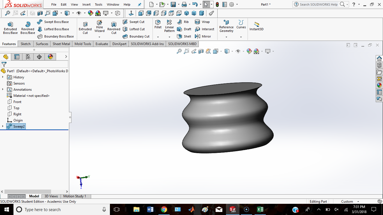The image size is (383, 215).
Task: Switch to the Motion Study 1 tab
Action: coord(75,196)
